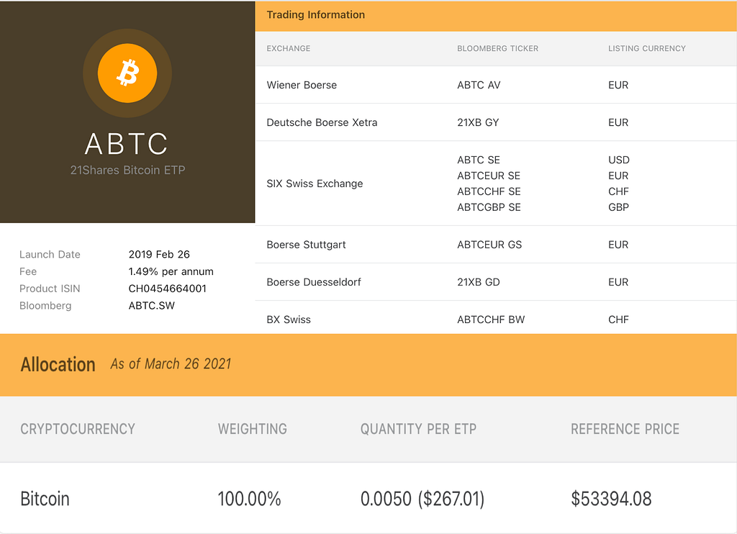Viewport: 737px width, 534px height.
Task: Click the Product ISIN value CH0454664001
Action: [x=167, y=289]
